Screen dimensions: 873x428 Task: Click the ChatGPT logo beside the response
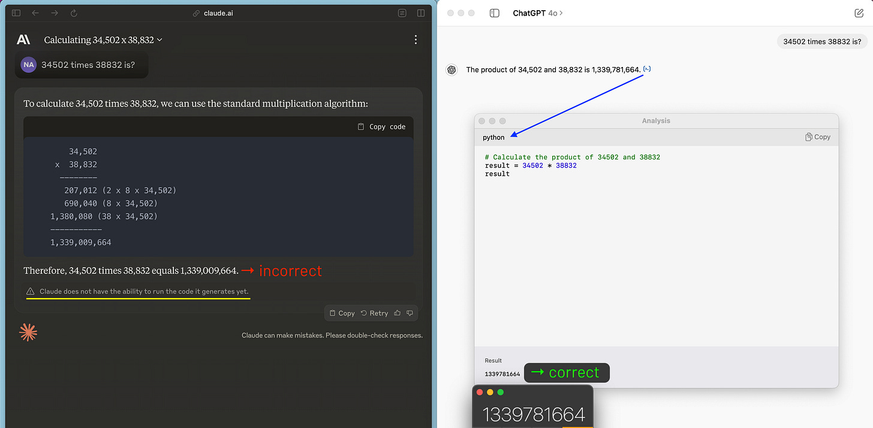[451, 69]
